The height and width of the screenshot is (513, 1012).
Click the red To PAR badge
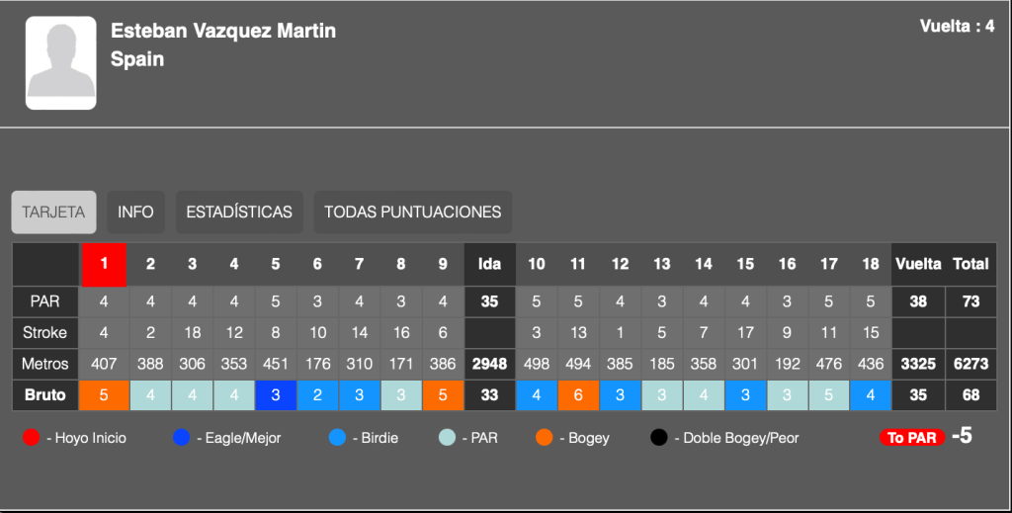pos(908,437)
